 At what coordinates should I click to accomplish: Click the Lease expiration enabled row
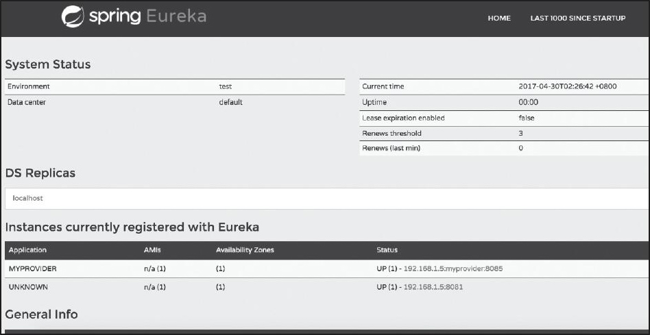[x=503, y=118]
